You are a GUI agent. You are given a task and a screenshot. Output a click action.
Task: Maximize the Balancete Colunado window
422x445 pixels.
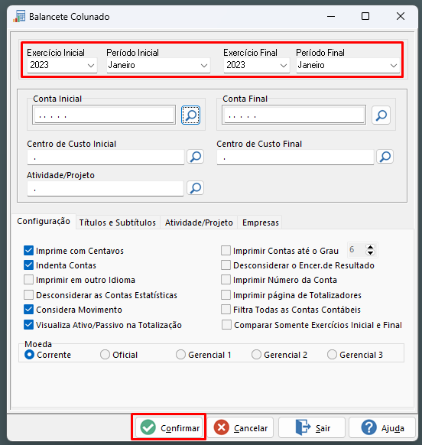(x=365, y=16)
